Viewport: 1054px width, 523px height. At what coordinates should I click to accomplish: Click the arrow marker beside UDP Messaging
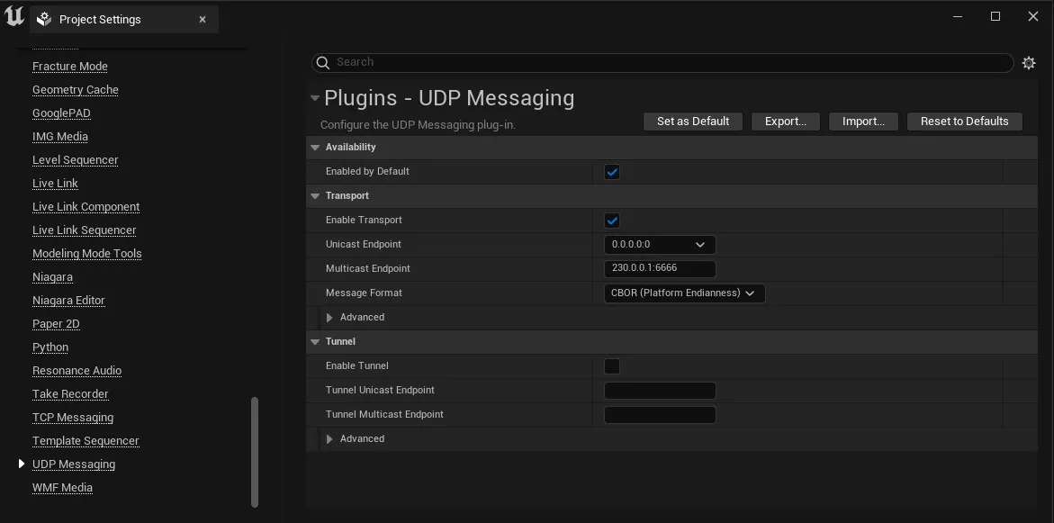pyautogui.click(x=22, y=464)
